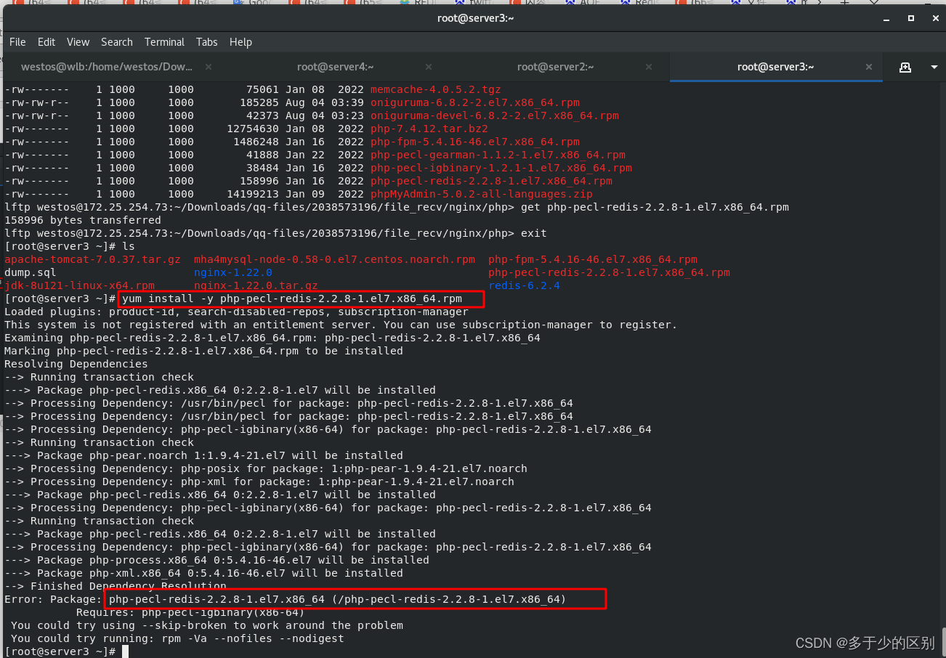Close the root@server3 tab

point(869,67)
